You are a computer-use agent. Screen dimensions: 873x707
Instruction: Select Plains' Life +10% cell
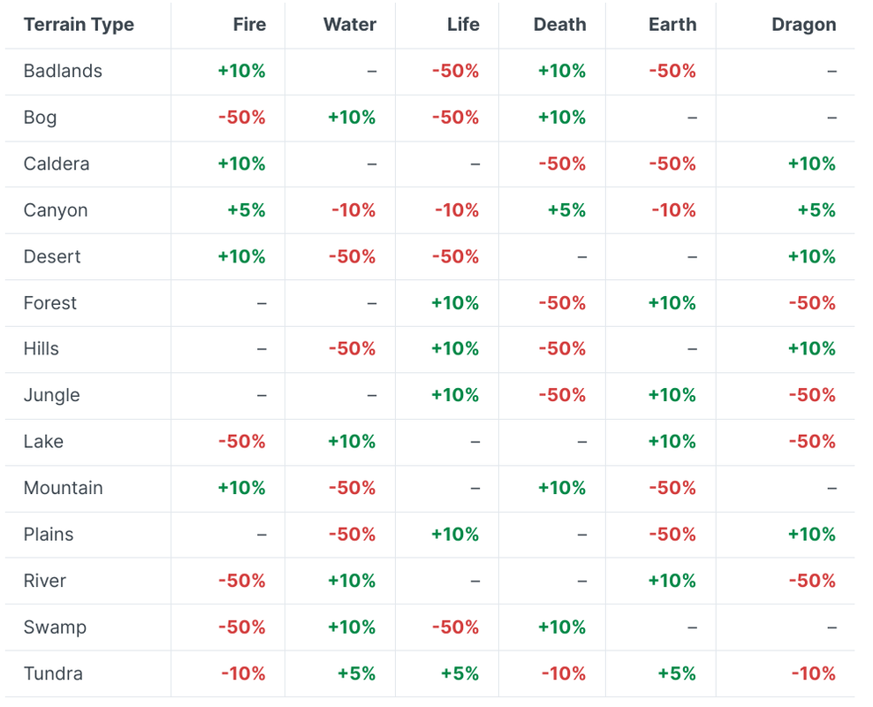coord(455,535)
